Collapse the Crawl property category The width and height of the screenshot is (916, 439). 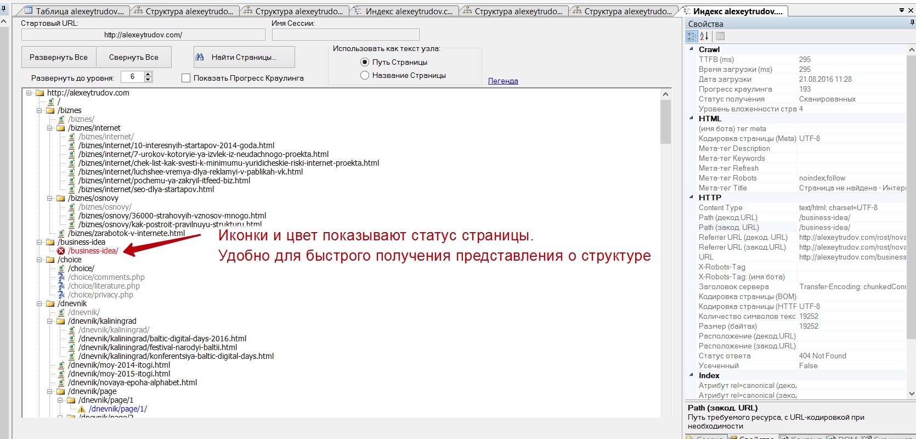[691, 49]
